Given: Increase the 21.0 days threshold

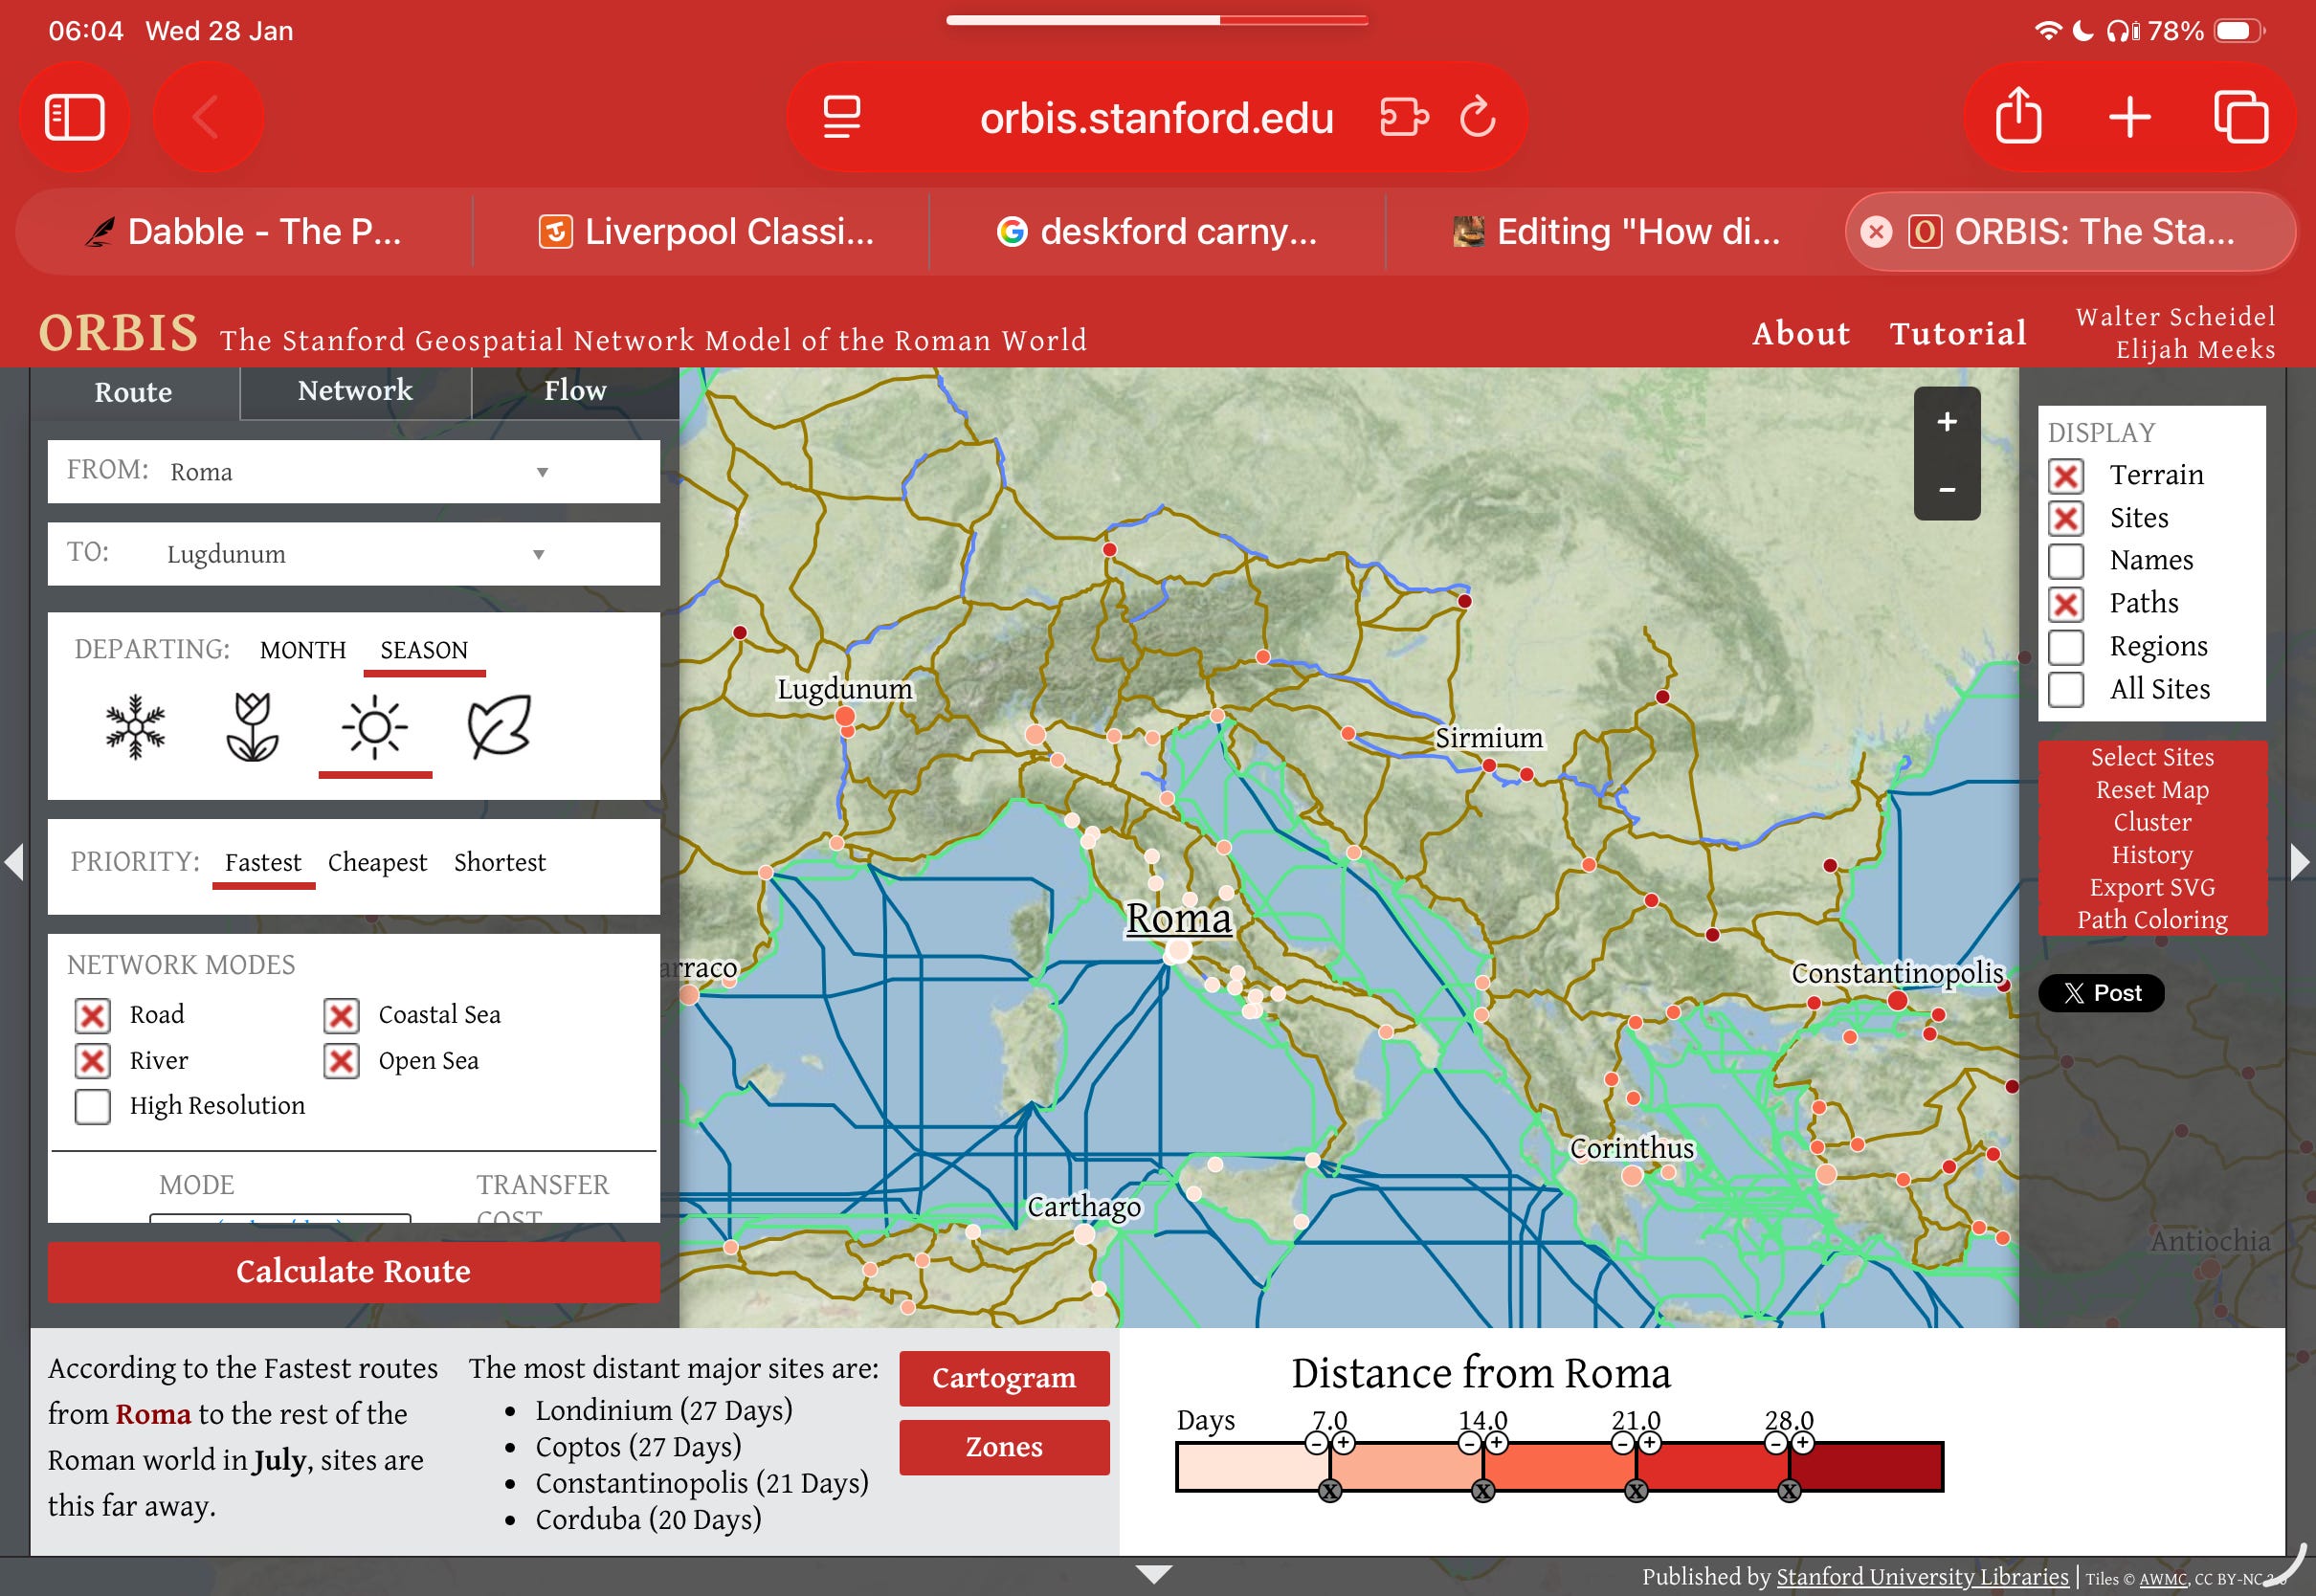Looking at the screenshot, I should (1650, 1443).
